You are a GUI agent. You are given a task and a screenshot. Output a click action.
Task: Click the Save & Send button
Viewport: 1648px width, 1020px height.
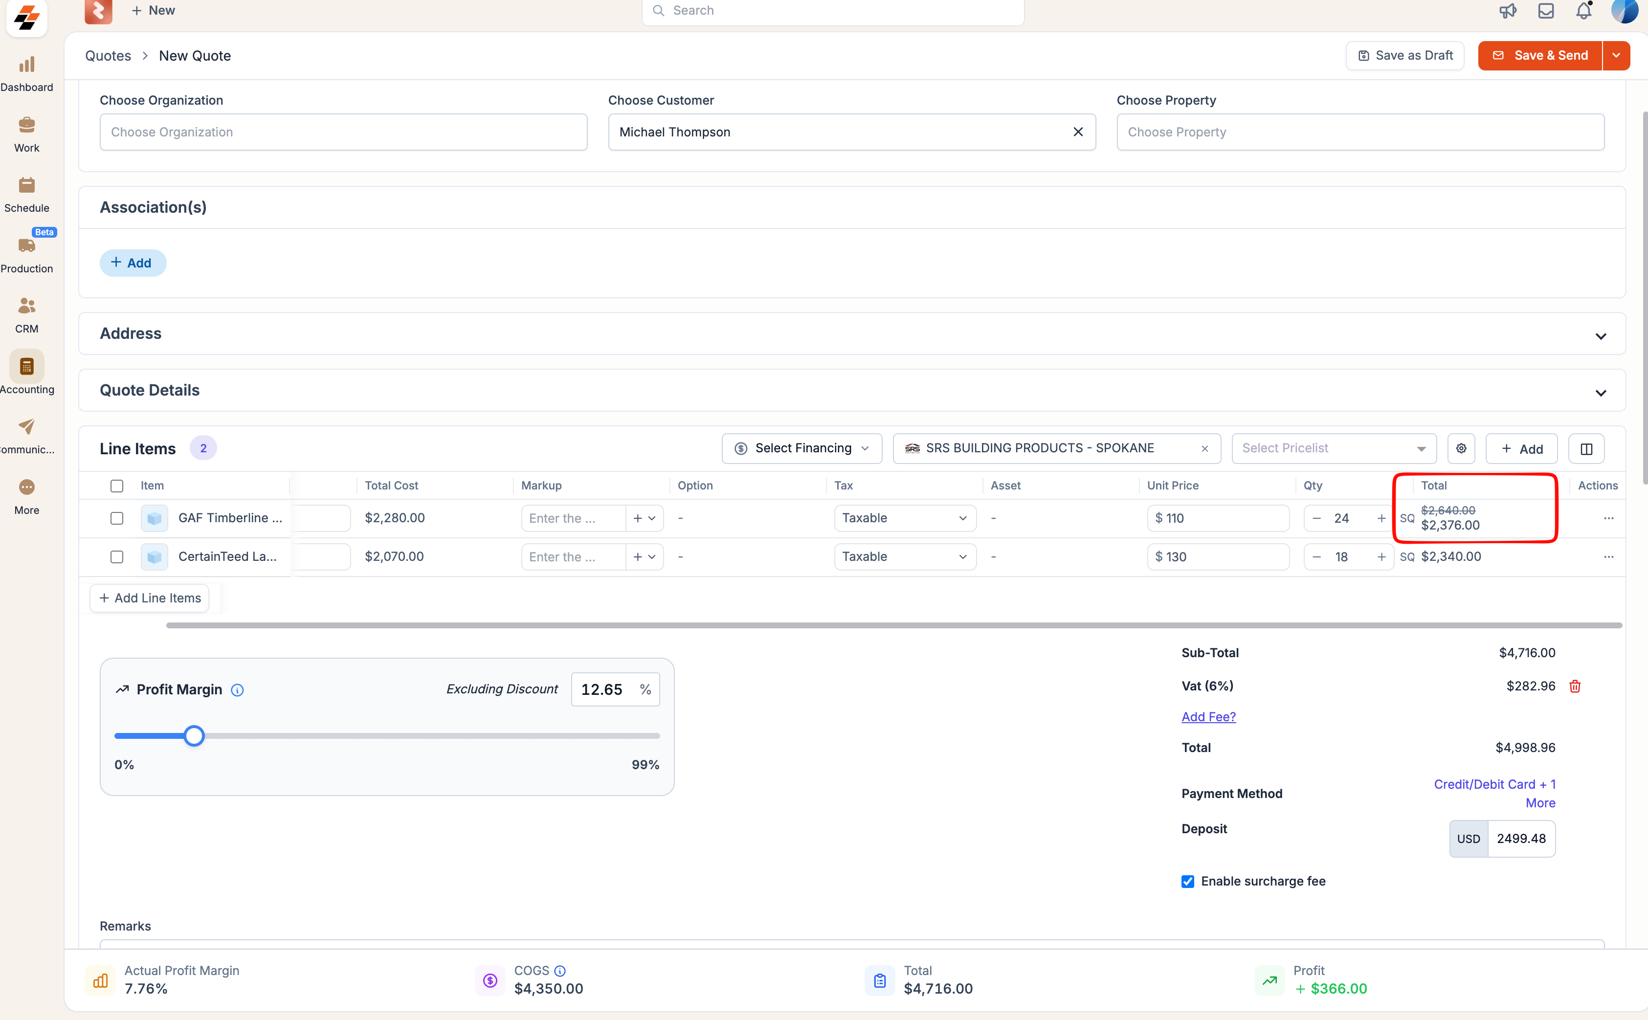(1540, 55)
